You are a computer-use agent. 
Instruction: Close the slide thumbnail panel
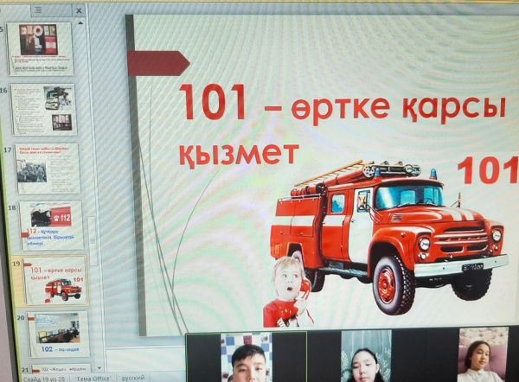pyautogui.click(x=78, y=11)
